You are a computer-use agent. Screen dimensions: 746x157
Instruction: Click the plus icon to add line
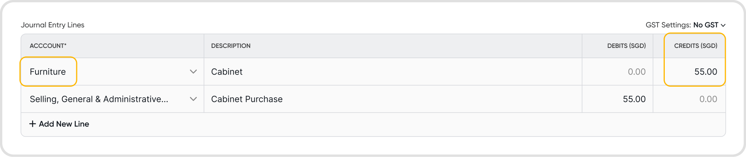pos(33,124)
